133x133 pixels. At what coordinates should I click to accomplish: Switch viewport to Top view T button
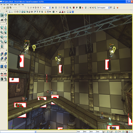tap(37, 12)
